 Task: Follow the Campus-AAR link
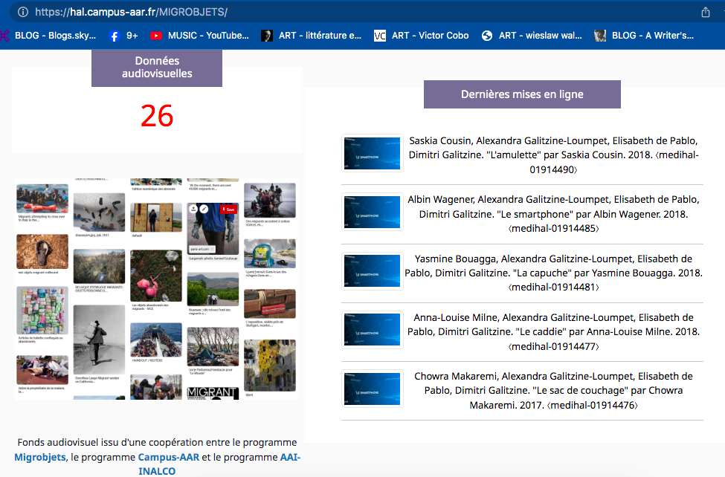point(168,457)
